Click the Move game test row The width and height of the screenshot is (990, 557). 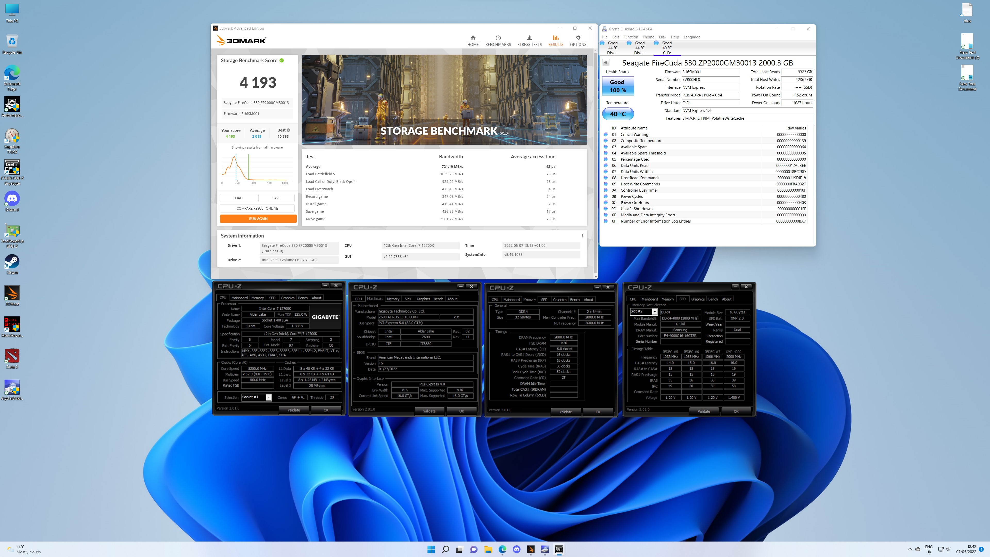[x=431, y=219]
